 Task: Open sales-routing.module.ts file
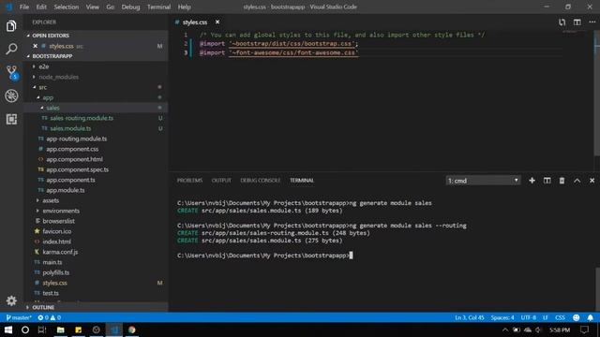(x=82, y=118)
